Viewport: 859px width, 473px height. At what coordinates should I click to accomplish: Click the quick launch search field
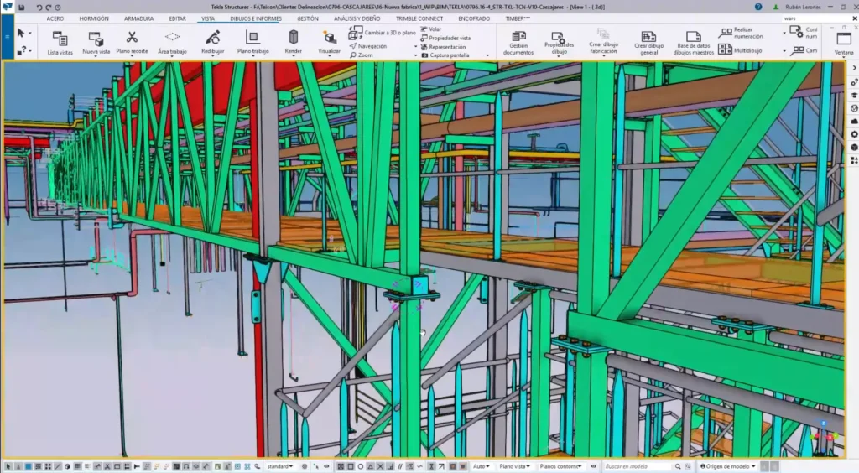[818, 18]
